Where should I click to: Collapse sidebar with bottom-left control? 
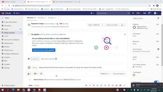[x=8, y=85]
